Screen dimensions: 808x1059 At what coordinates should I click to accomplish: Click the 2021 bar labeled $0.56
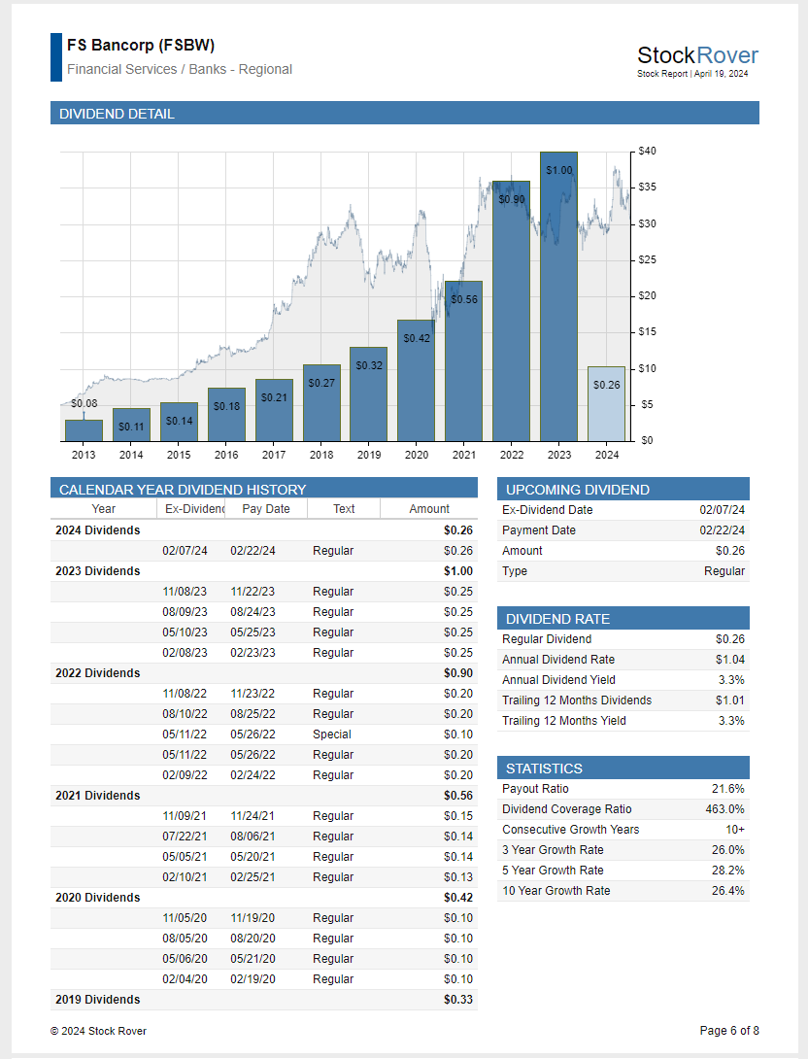coord(464,361)
